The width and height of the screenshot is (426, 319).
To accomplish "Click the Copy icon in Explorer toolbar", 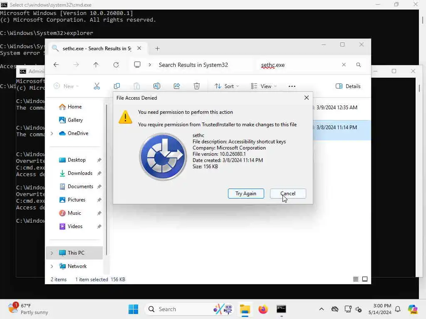I will pyautogui.click(x=117, y=86).
